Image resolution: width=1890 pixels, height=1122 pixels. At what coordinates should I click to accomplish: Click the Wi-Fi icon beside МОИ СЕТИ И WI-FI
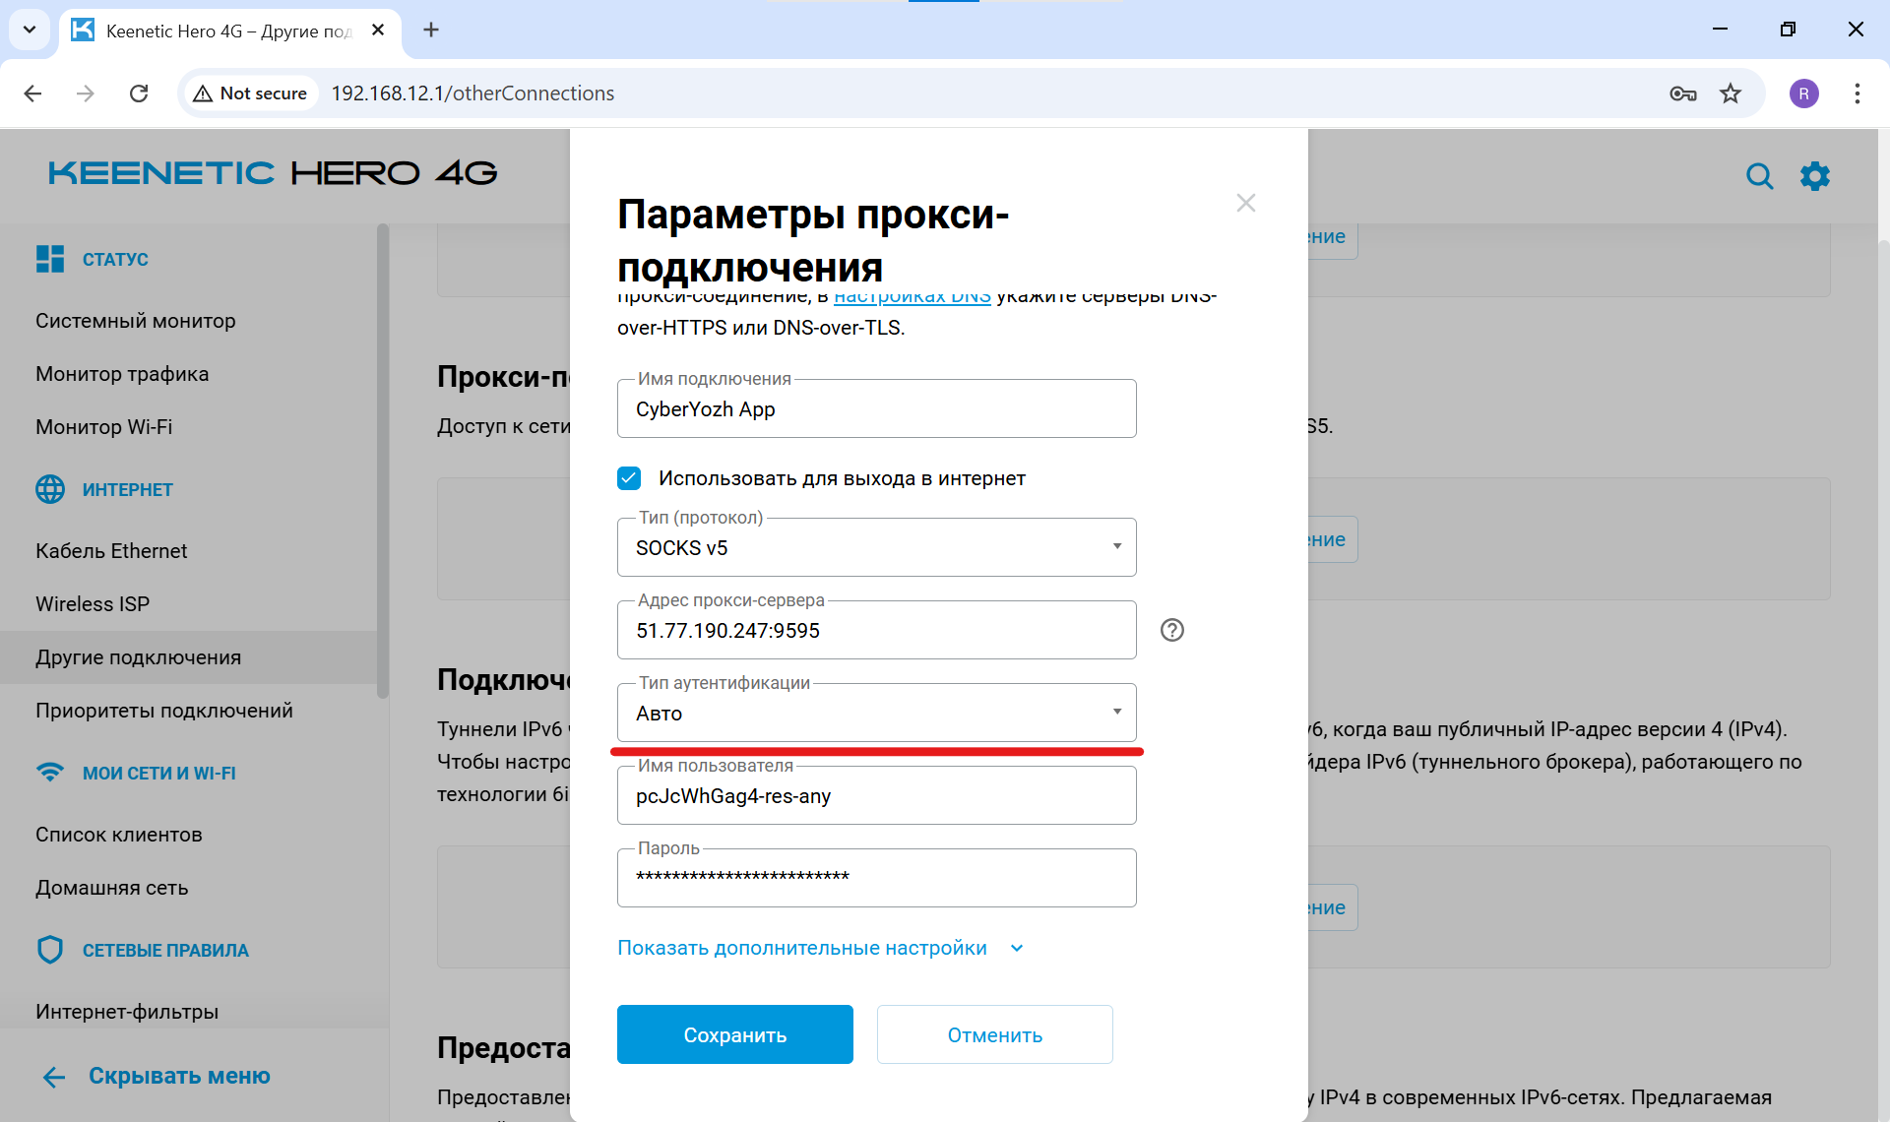point(50,773)
